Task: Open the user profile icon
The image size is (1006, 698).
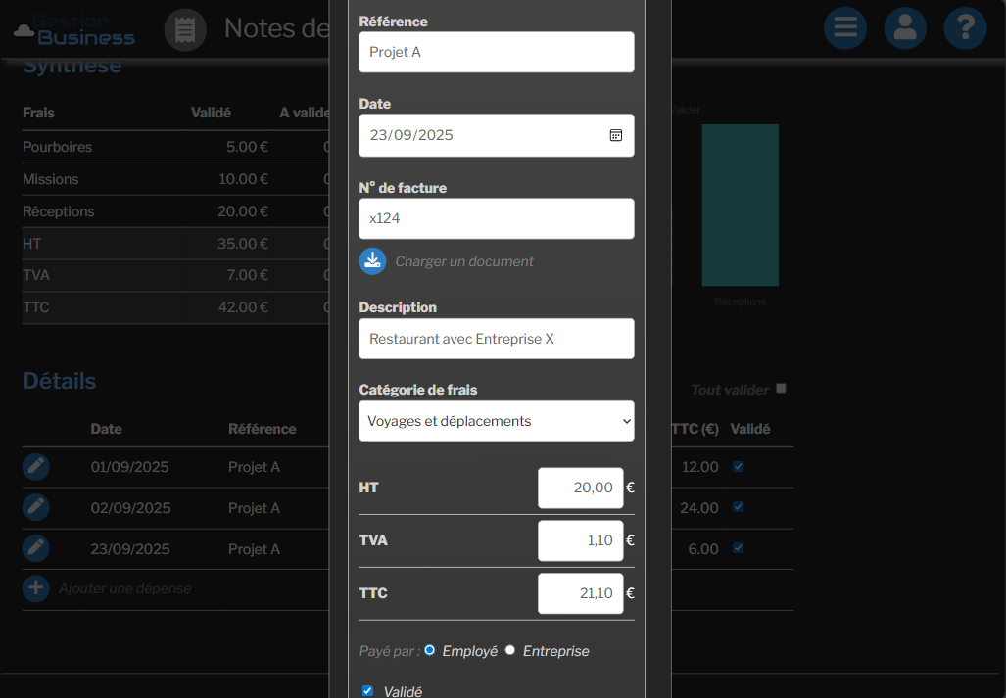Action: (x=905, y=28)
